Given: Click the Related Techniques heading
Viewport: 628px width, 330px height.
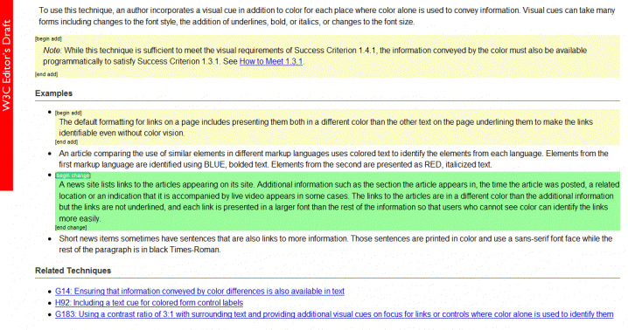Looking at the screenshot, I should tap(73, 271).
